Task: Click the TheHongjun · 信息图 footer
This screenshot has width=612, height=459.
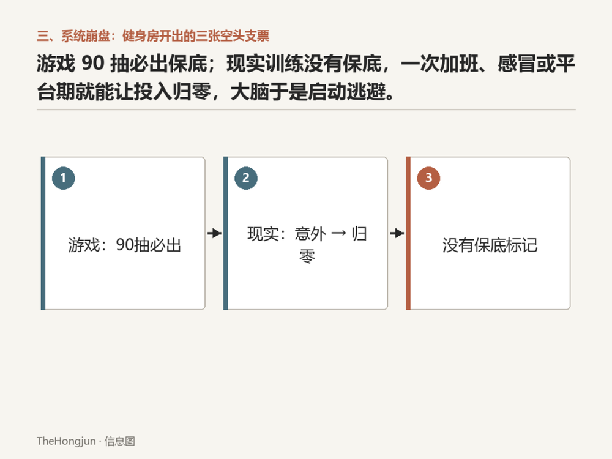Action: click(x=86, y=441)
